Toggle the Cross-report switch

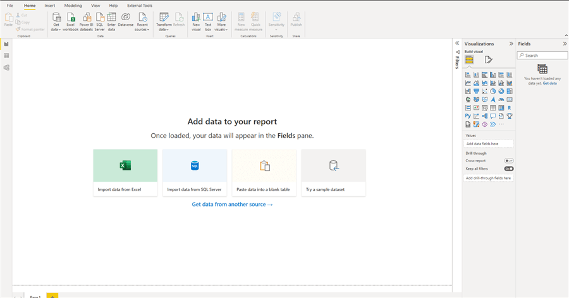(x=508, y=161)
